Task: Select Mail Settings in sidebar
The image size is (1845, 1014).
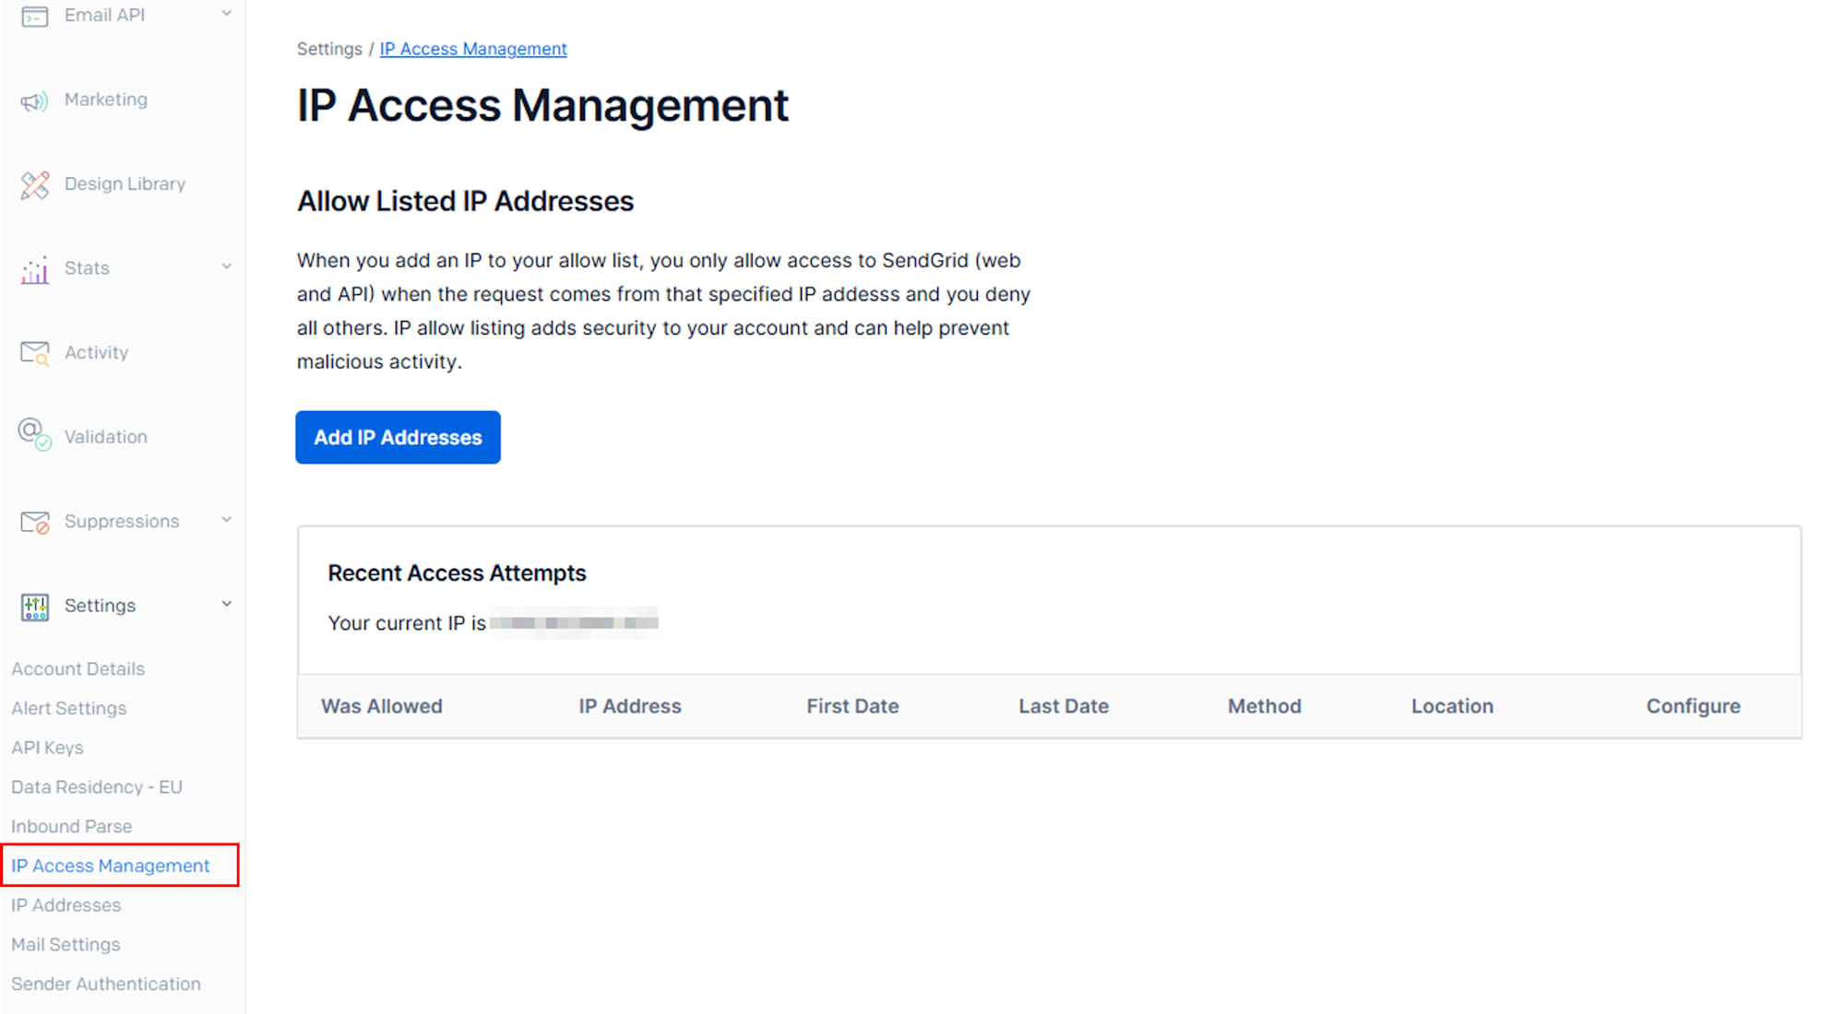Action: point(65,944)
